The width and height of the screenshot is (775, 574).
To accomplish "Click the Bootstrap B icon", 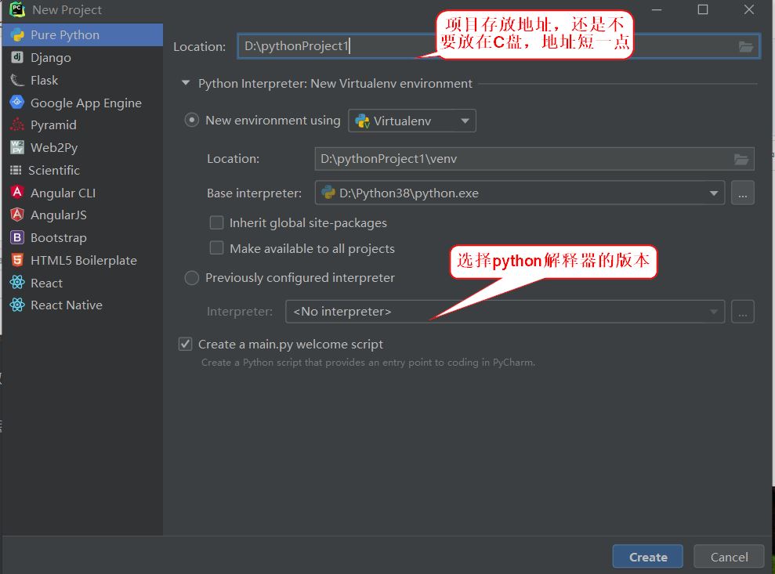I will 17,237.
